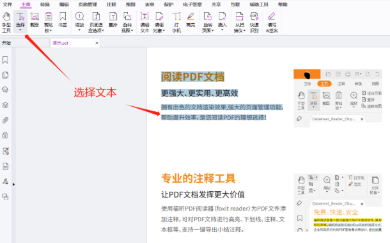Viewport: 390px width, 243px height.
Task: Click the top toolbar screenshot image in page
Action: tap(338, 98)
